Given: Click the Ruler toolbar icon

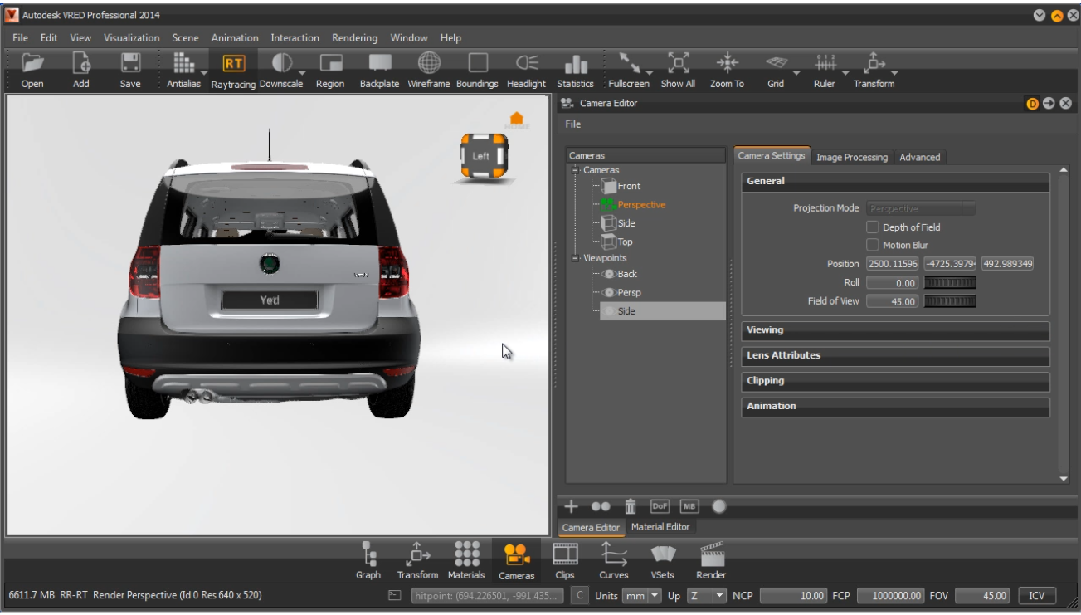Looking at the screenshot, I should coord(825,64).
